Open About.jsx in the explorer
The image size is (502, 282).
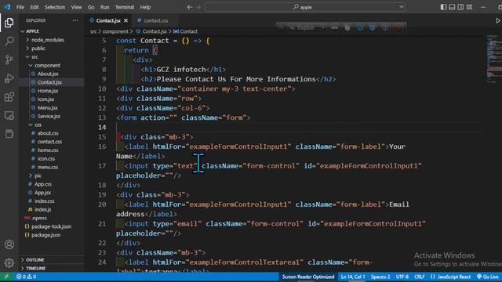48,74
